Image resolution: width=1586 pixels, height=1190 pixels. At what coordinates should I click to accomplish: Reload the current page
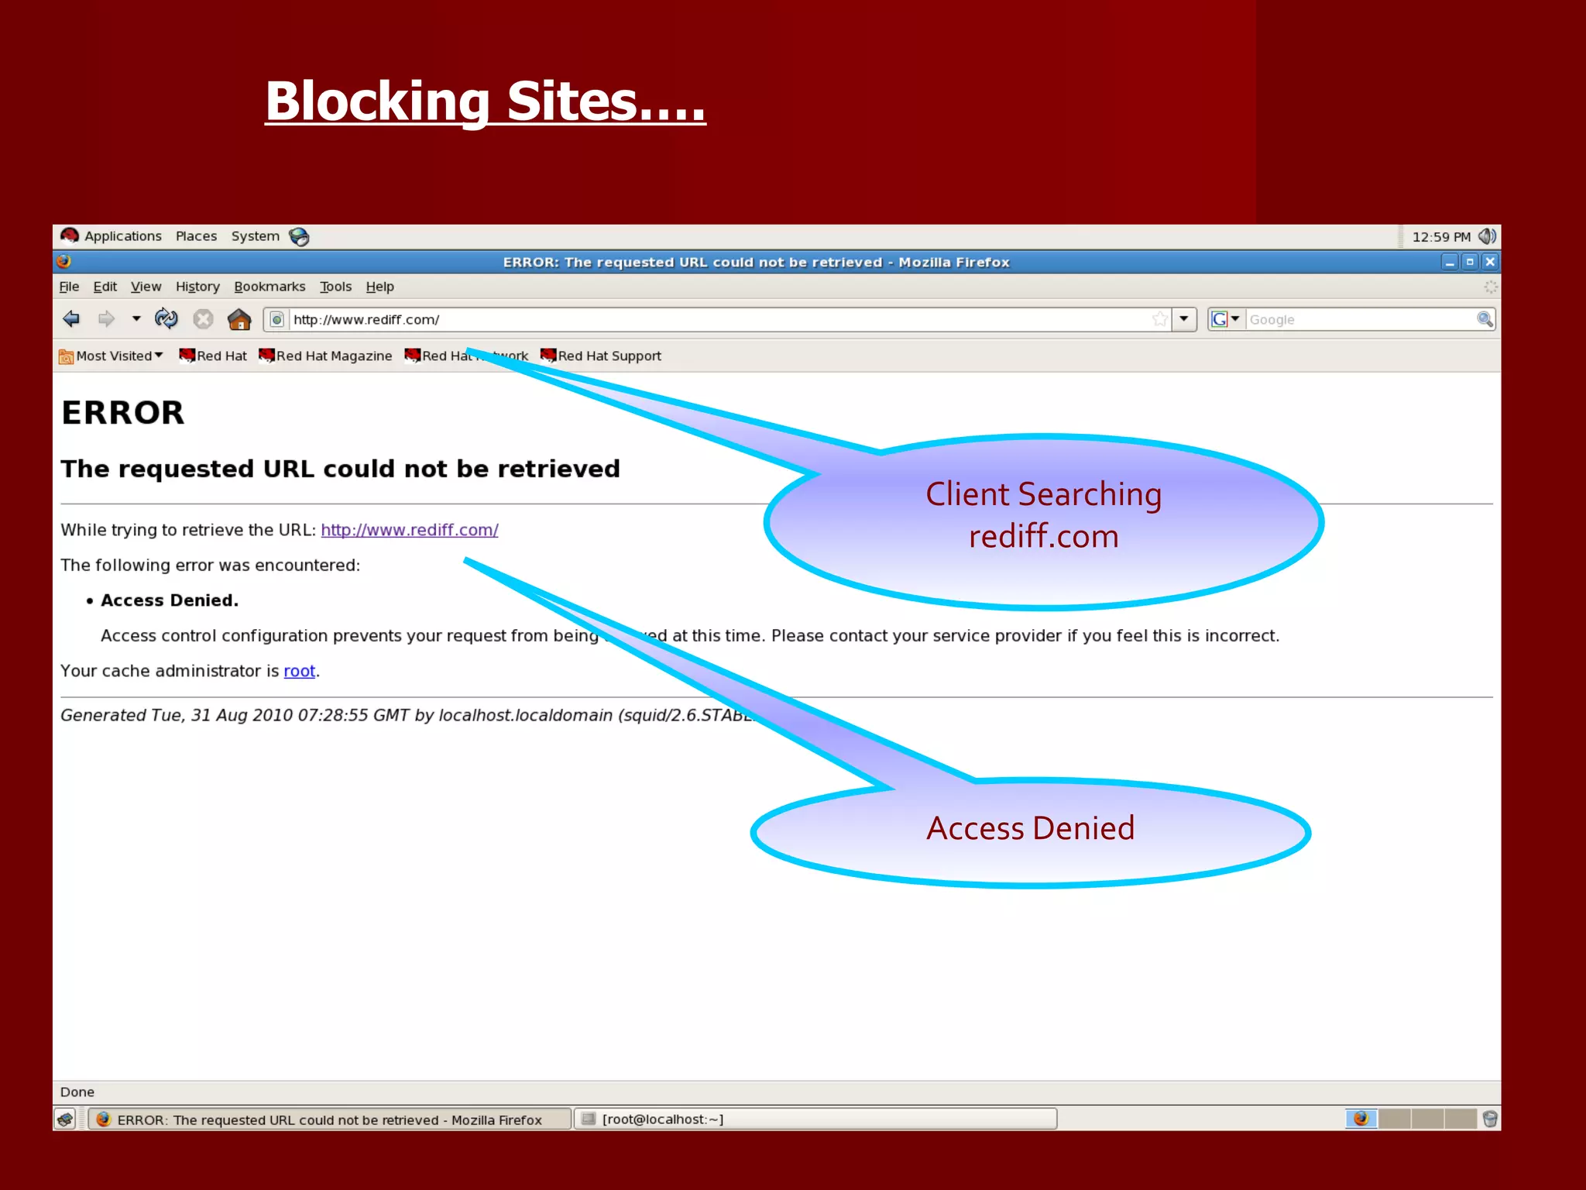166,318
